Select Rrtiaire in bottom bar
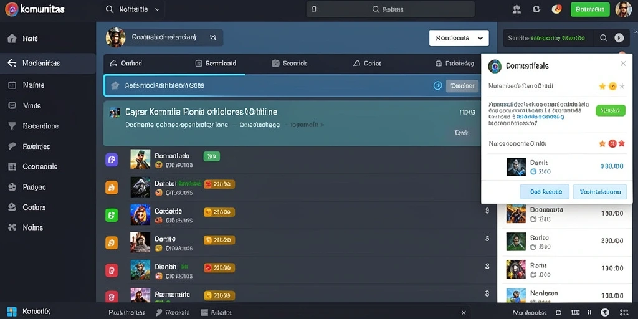The height and width of the screenshot is (319, 638). [216, 313]
